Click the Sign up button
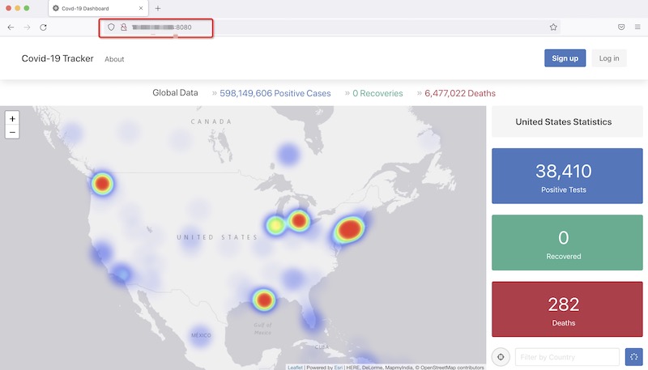648x370 pixels. [x=565, y=58]
